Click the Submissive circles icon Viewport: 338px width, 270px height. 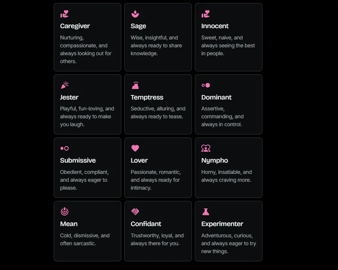64,148
